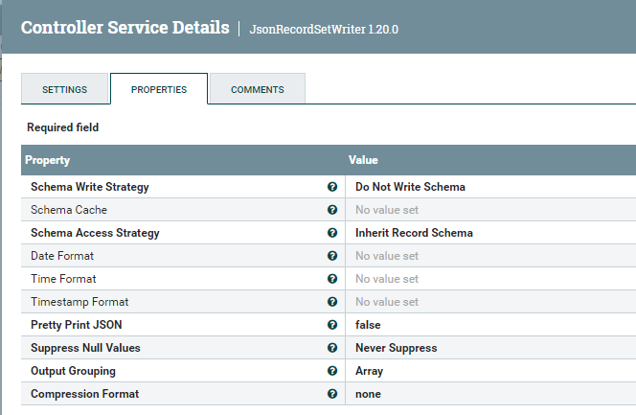Viewport: 636px width, 415px height.
Task: Click help icon for Schema Write Strategy
Action: [x=332, y=187]
